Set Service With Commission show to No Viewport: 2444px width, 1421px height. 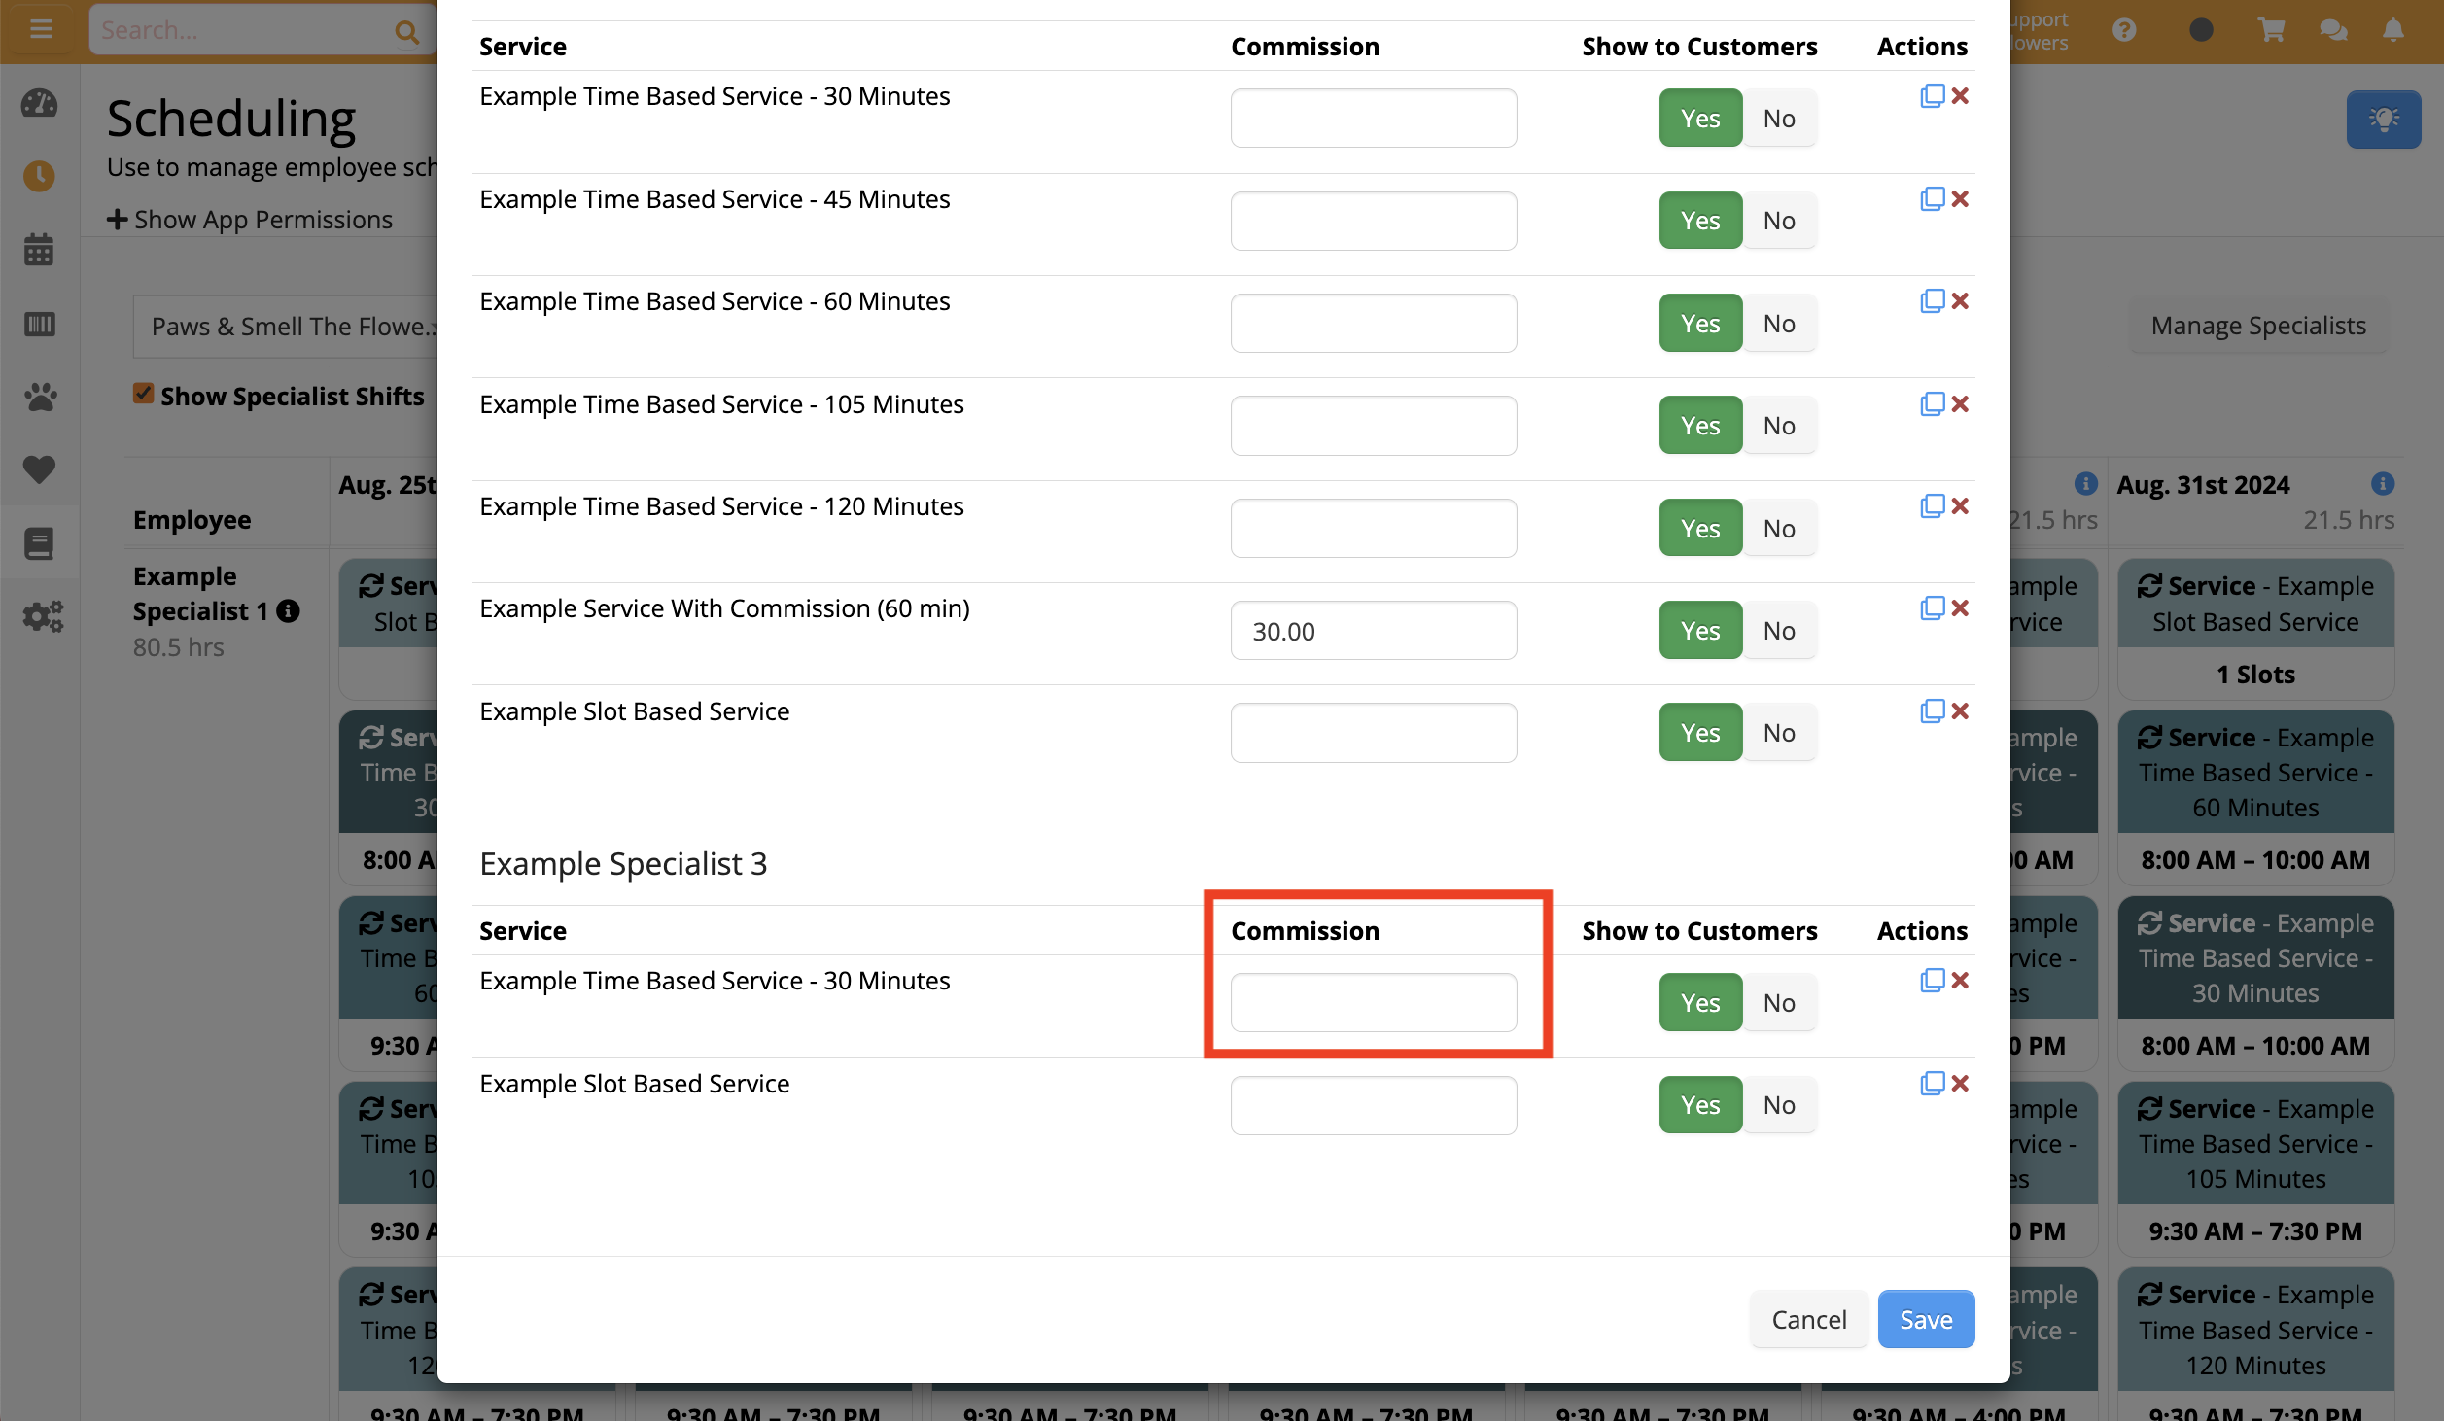[1779, 631]
